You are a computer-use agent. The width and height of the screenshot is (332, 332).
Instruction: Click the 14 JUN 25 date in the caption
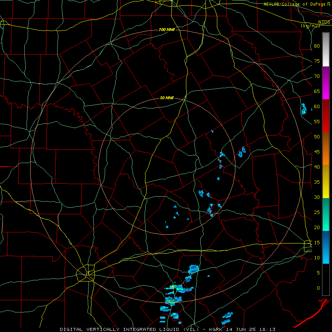241,329
